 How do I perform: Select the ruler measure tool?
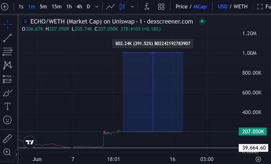click(x=7, y=139)
